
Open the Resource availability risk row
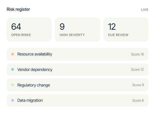pyautogui.click(x=77, y=54)
